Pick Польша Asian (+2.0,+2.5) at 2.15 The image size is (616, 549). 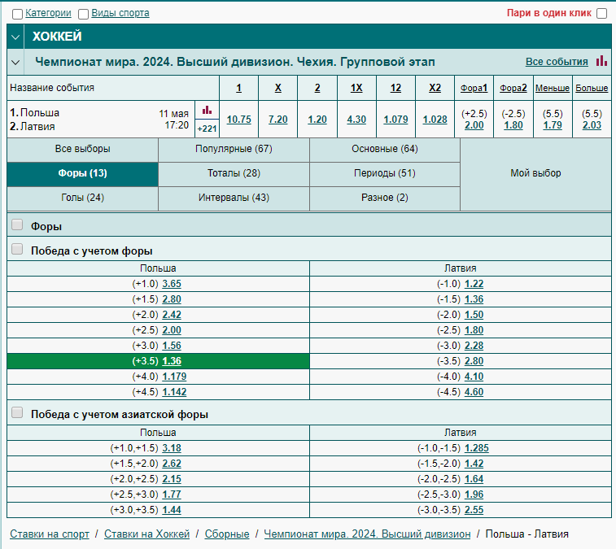(172, 479)
